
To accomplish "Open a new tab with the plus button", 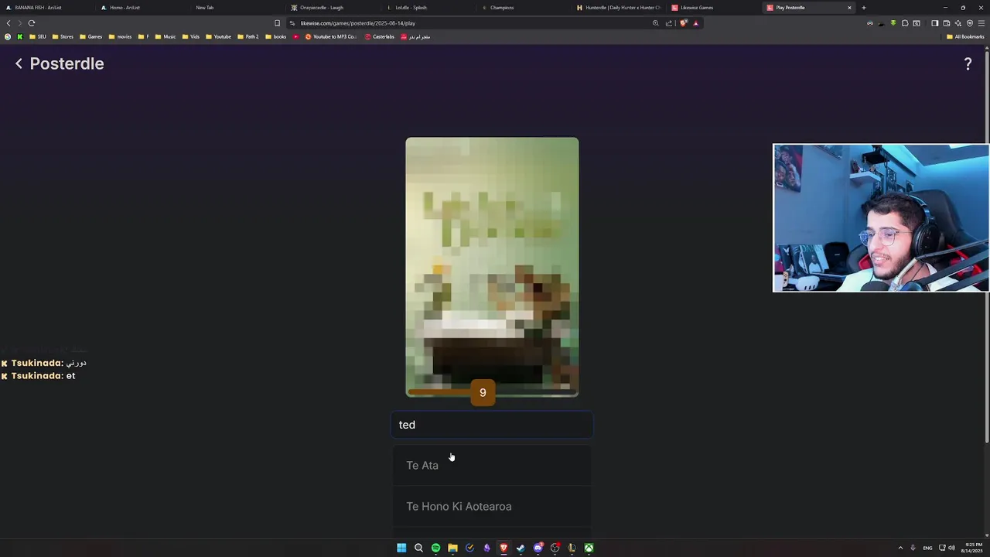I will coord(864,8).
